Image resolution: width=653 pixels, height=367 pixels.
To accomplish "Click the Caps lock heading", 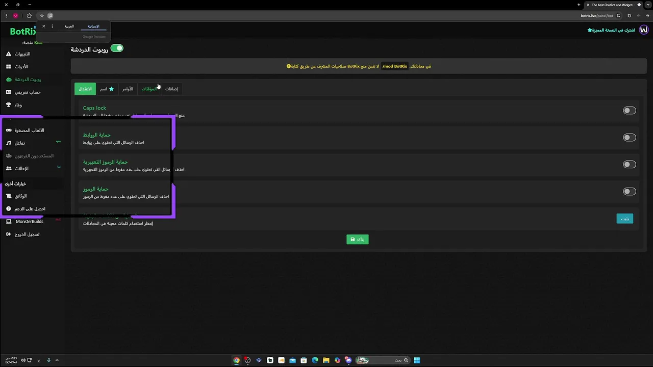I will [x=94, y=108].
